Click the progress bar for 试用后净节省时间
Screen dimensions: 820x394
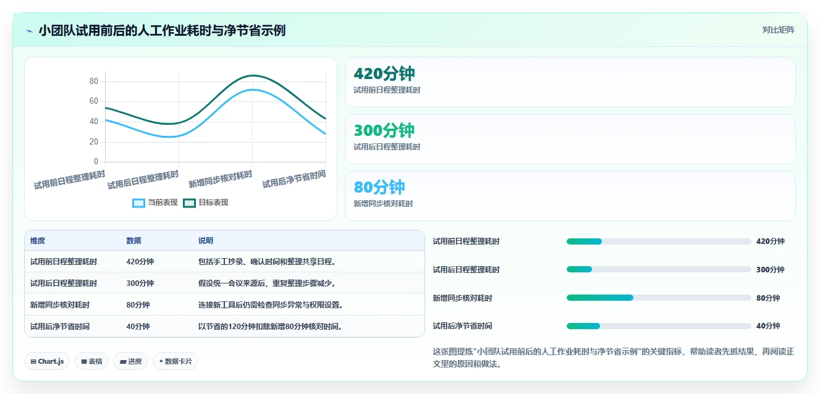[x=659, y=326]
